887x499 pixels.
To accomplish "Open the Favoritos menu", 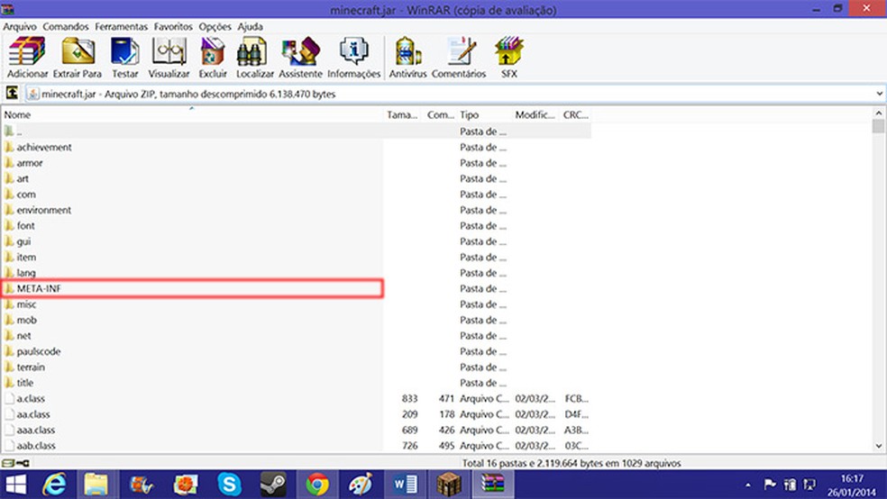I will [173, 26].
